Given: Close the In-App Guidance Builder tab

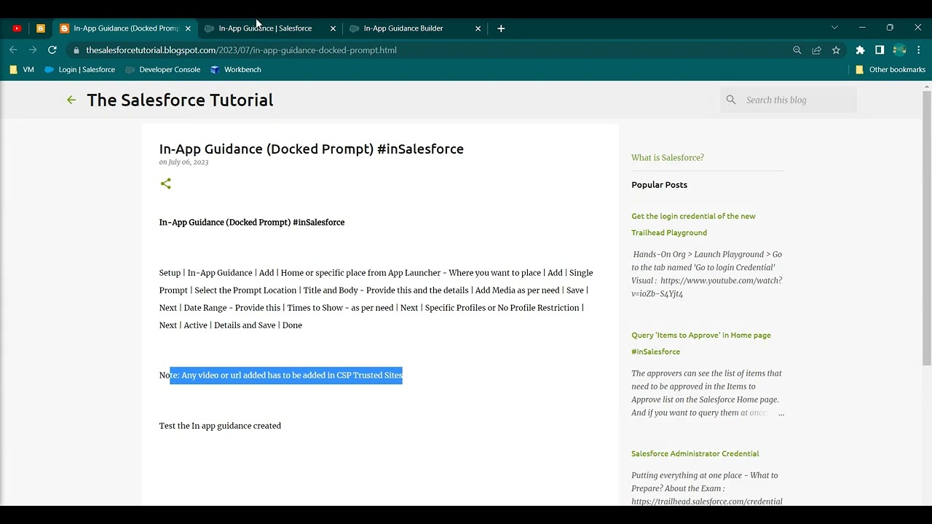Looking at the screenshot, I should (x=478, y=28).
